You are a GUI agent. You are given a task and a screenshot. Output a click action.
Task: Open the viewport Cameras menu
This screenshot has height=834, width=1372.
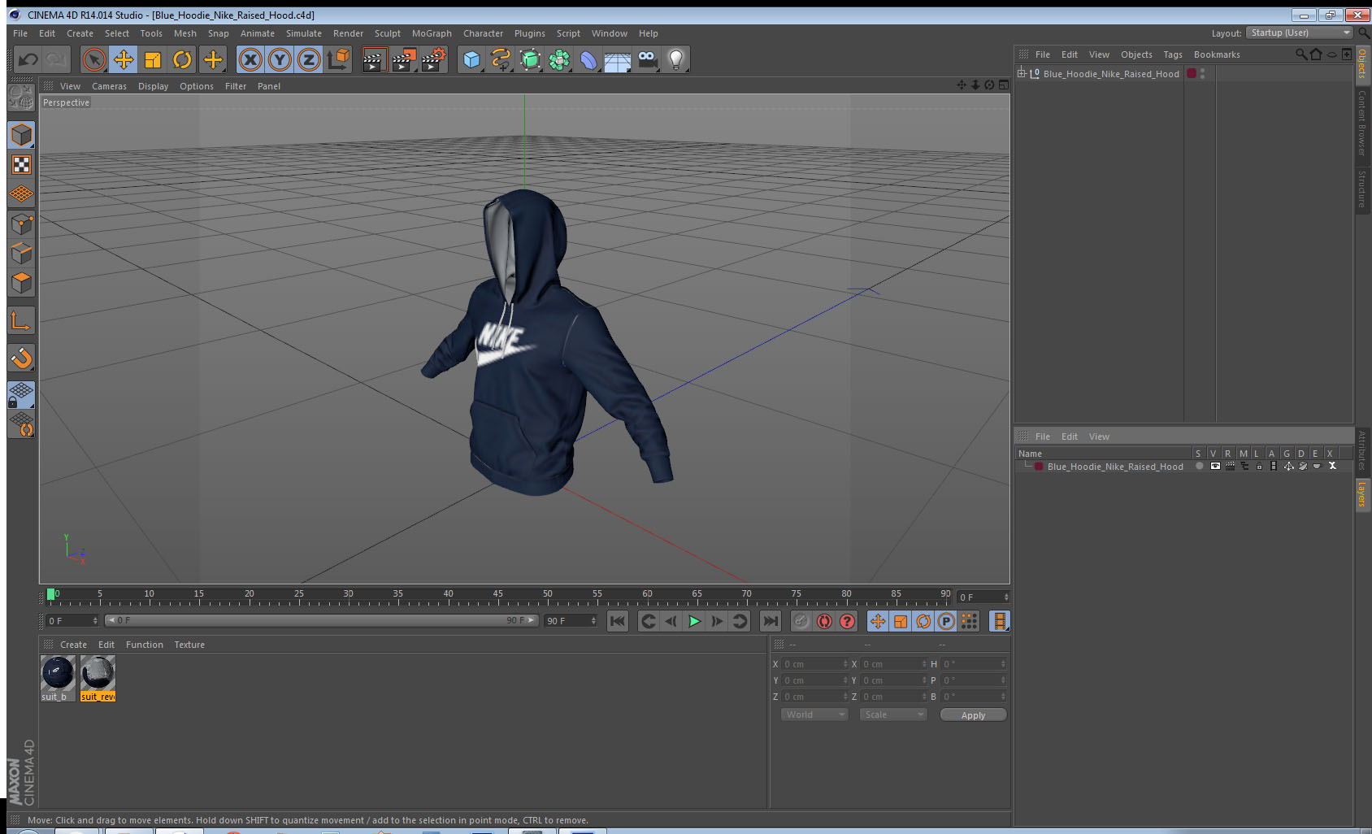pos(109,86)
